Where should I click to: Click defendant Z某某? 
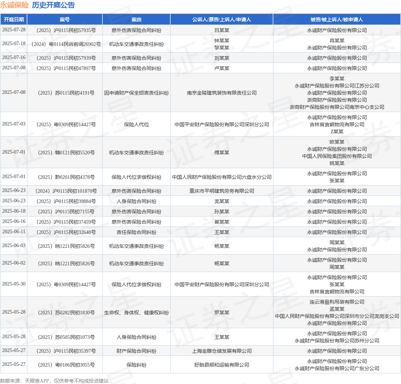pyautogui.click(x=337, y=132)
